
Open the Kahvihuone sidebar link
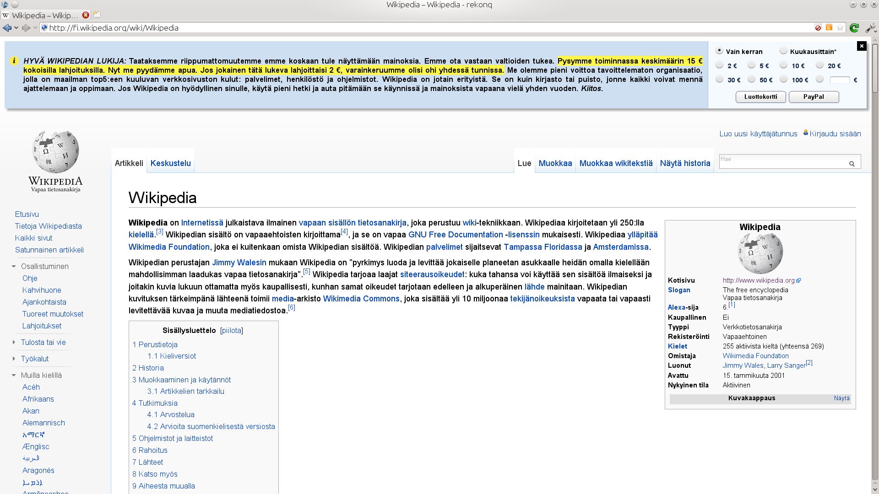tap(42, 290)
